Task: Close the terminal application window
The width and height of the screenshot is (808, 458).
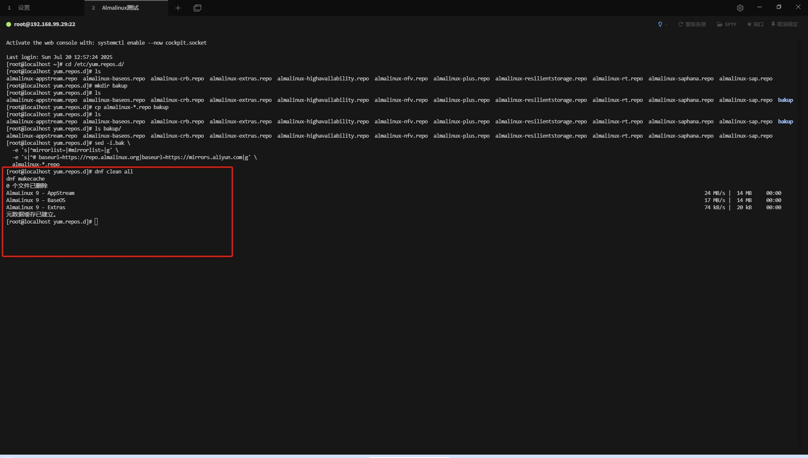Action: (798, 7)
